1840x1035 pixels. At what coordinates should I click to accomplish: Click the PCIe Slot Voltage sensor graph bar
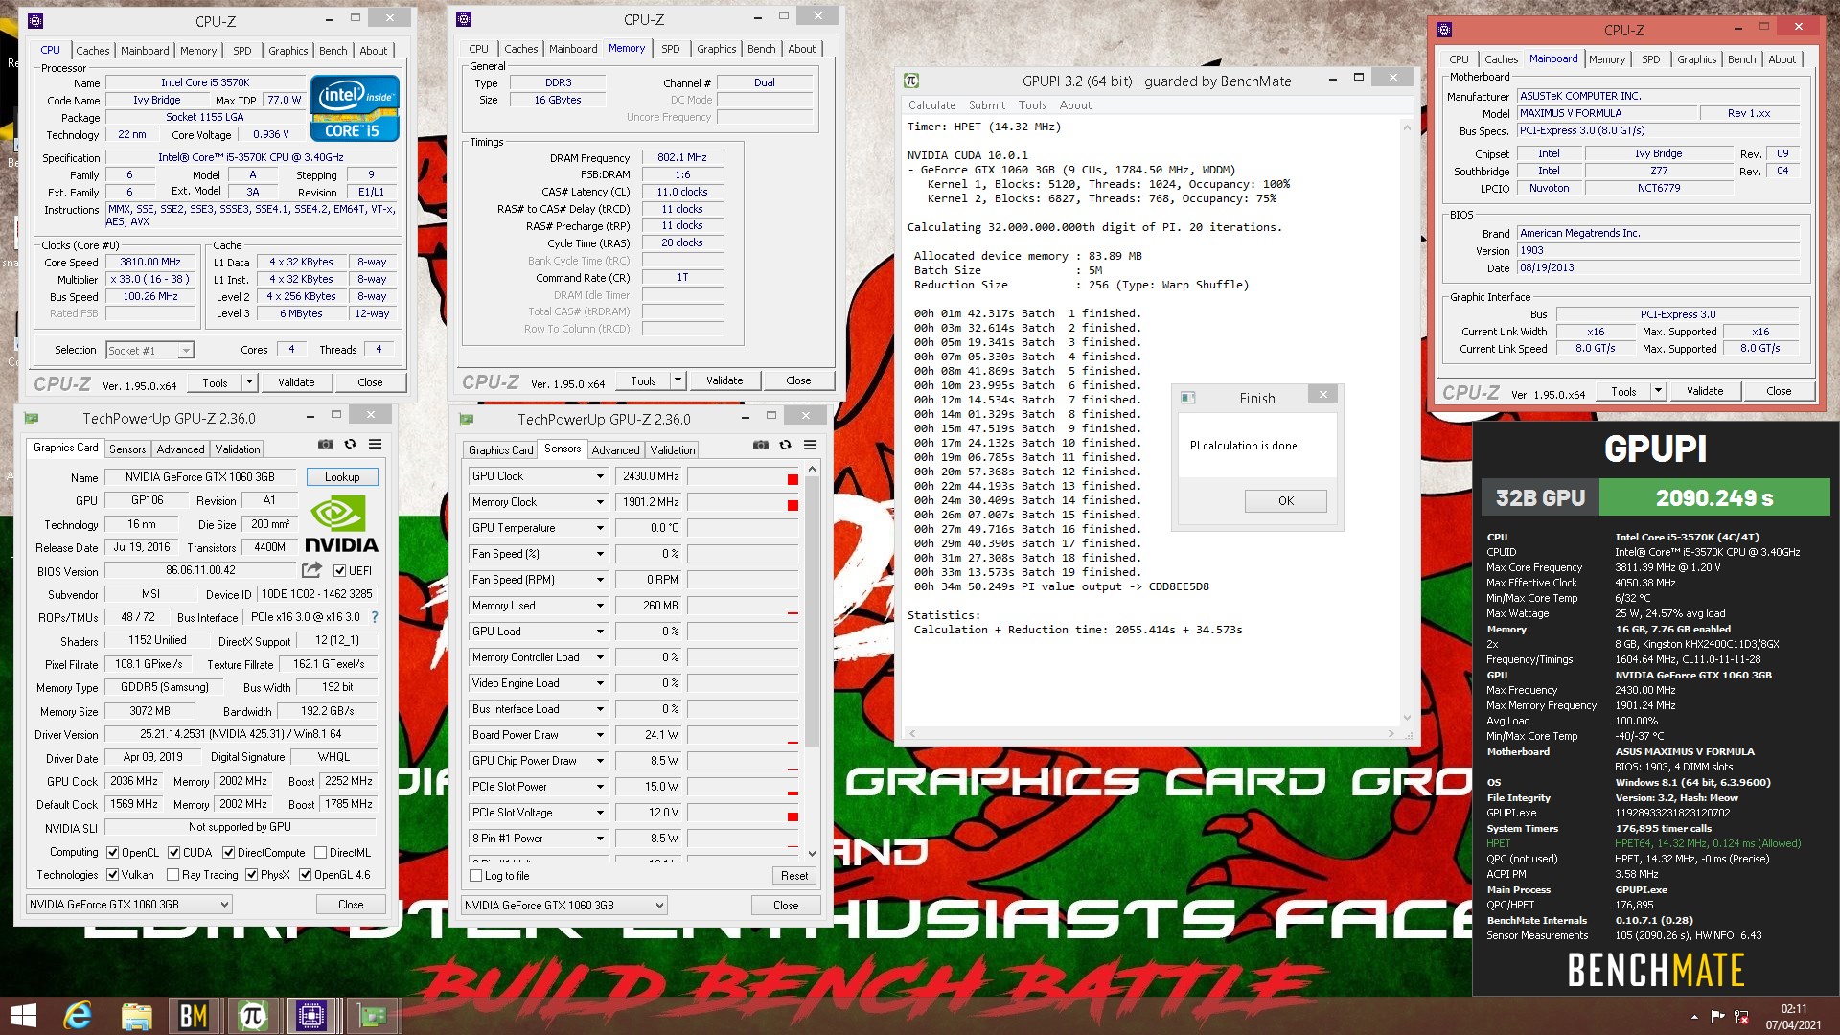(x=743, y=813)
